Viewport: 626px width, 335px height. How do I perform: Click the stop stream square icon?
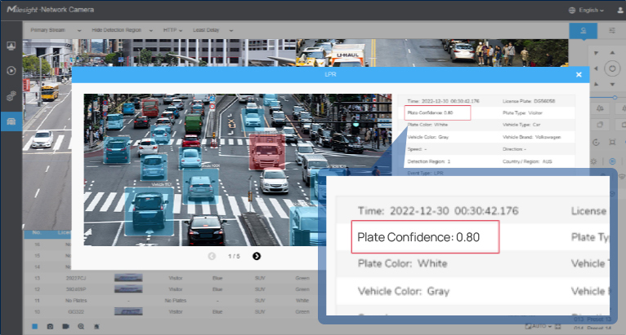(x=34, y=326)
